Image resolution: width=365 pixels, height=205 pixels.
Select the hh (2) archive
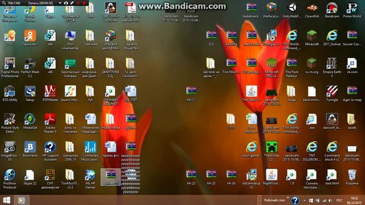(x=191, y=177)
